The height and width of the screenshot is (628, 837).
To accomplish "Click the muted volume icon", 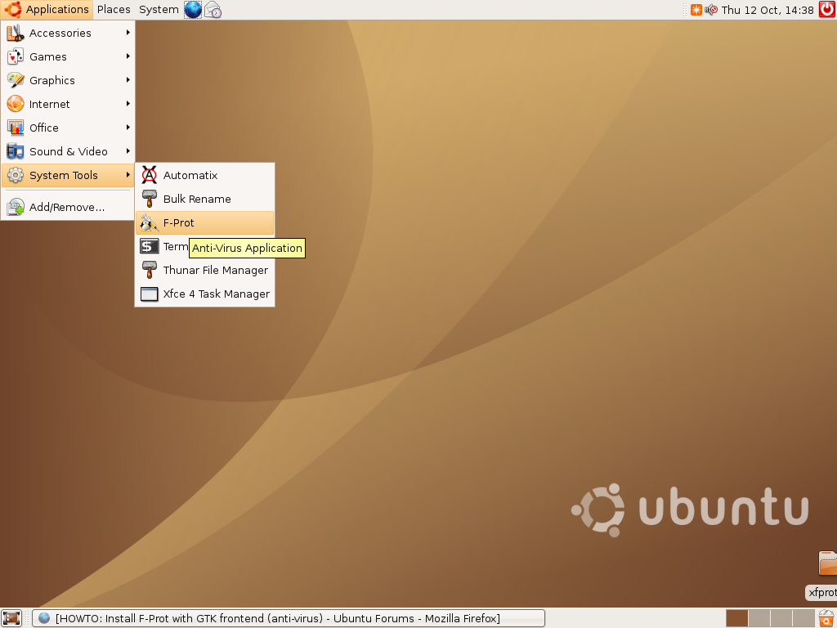I will coord(711,10).
